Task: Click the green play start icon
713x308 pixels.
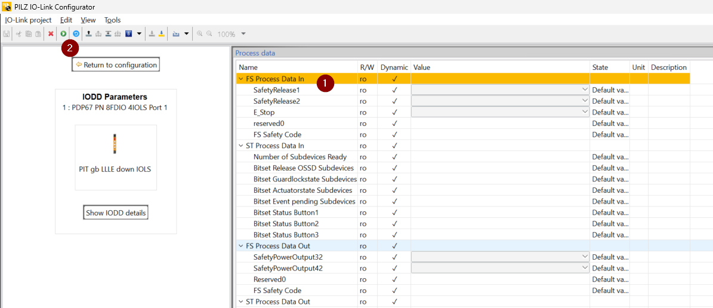Action: pos(64,33)
